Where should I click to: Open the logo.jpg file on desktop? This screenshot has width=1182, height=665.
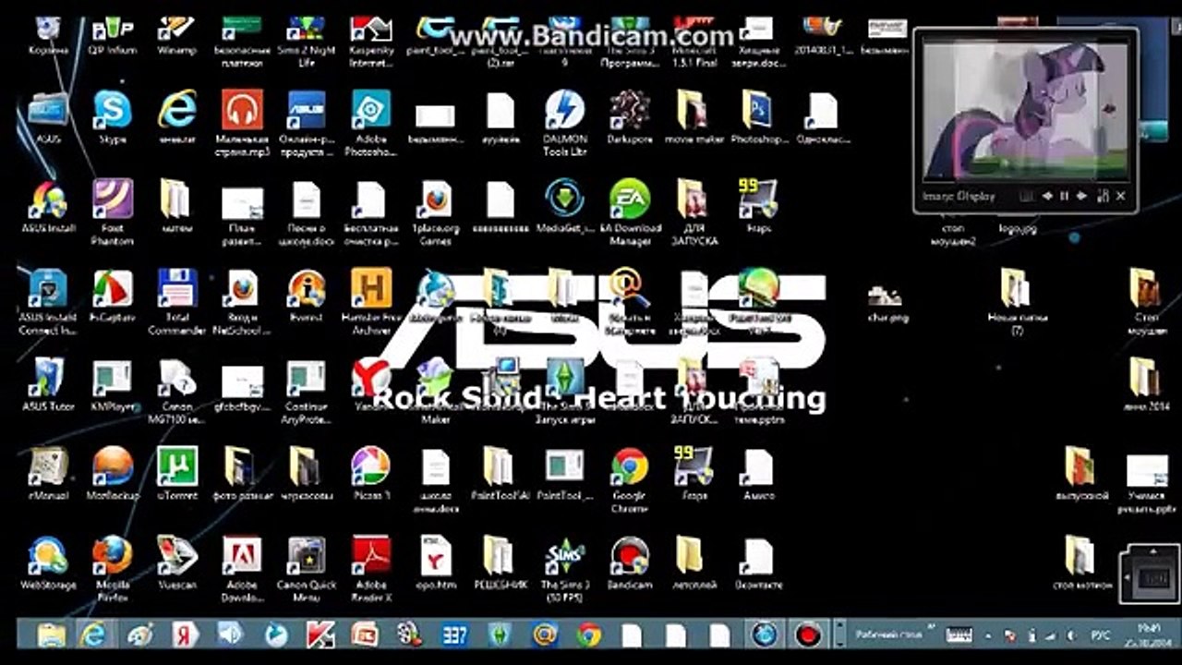point(1018,227)
